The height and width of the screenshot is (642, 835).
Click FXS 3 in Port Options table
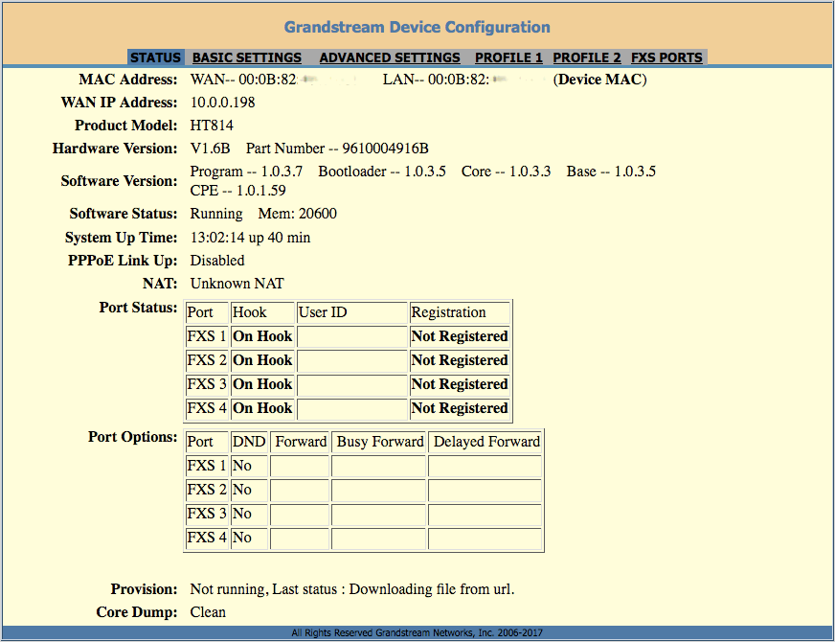coord(207,514)
